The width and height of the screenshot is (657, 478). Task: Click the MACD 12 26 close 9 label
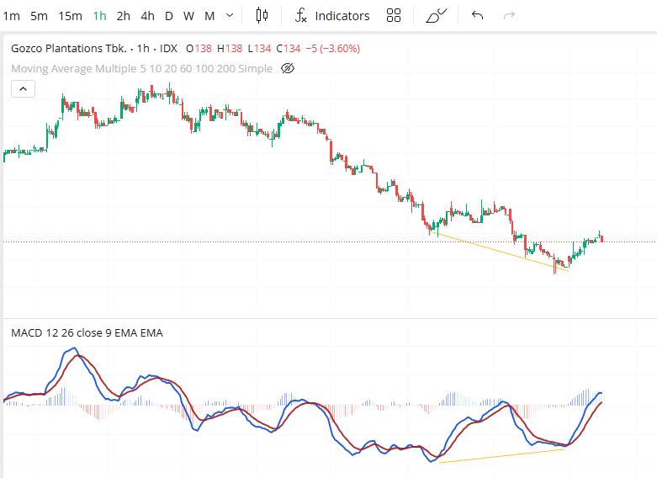tap(87, 333)
